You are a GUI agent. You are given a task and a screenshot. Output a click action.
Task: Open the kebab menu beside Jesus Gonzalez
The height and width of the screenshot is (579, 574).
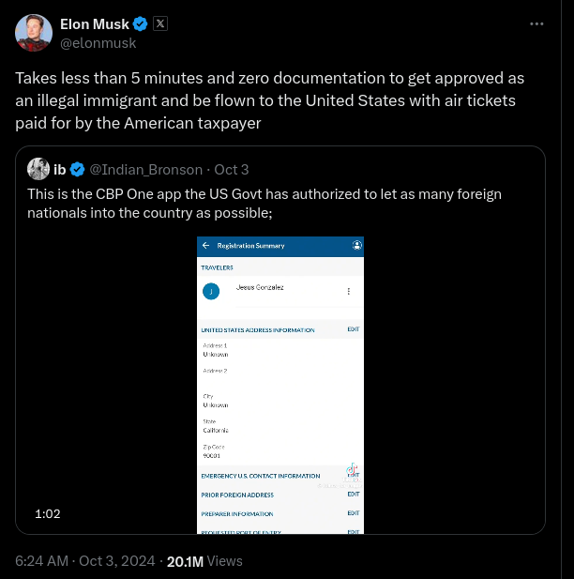coord(349,291)
